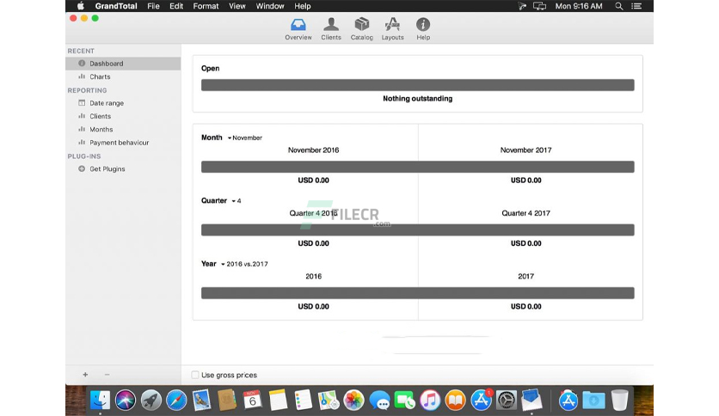Open Safari from the Dock
Screen dimensions: 719x416
tap(176, 401)
